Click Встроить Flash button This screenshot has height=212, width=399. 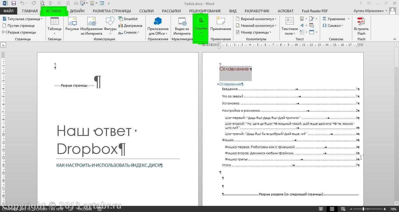361,26
